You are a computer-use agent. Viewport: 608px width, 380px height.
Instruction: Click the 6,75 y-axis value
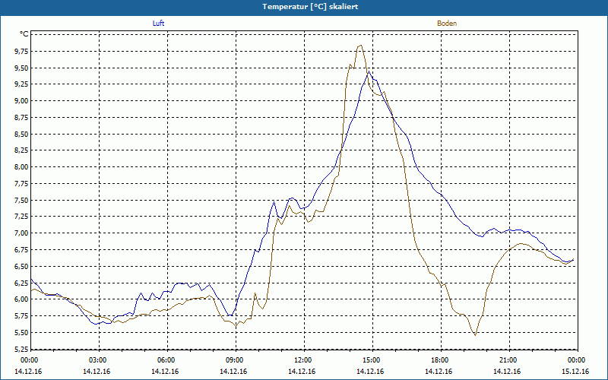click(x=21, y=250)
